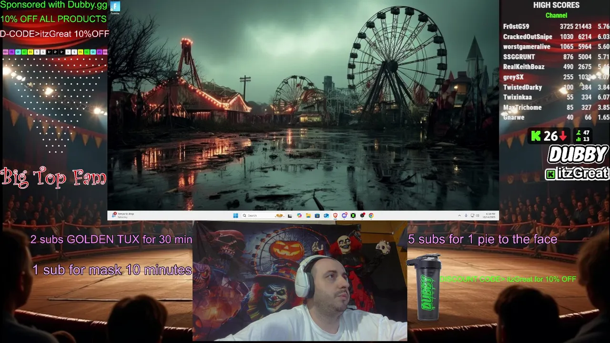
Task: Open the green-square app on taskbar
Action: click(353, 215)
